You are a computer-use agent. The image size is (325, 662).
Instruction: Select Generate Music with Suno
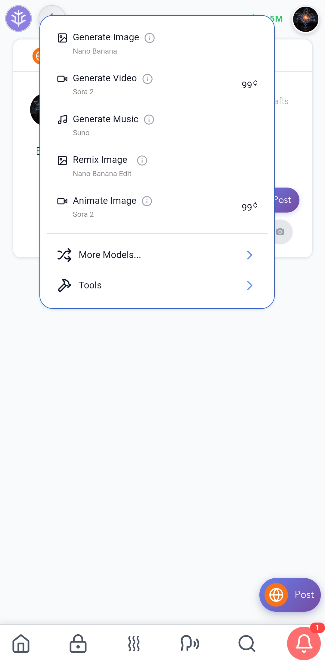157,125
